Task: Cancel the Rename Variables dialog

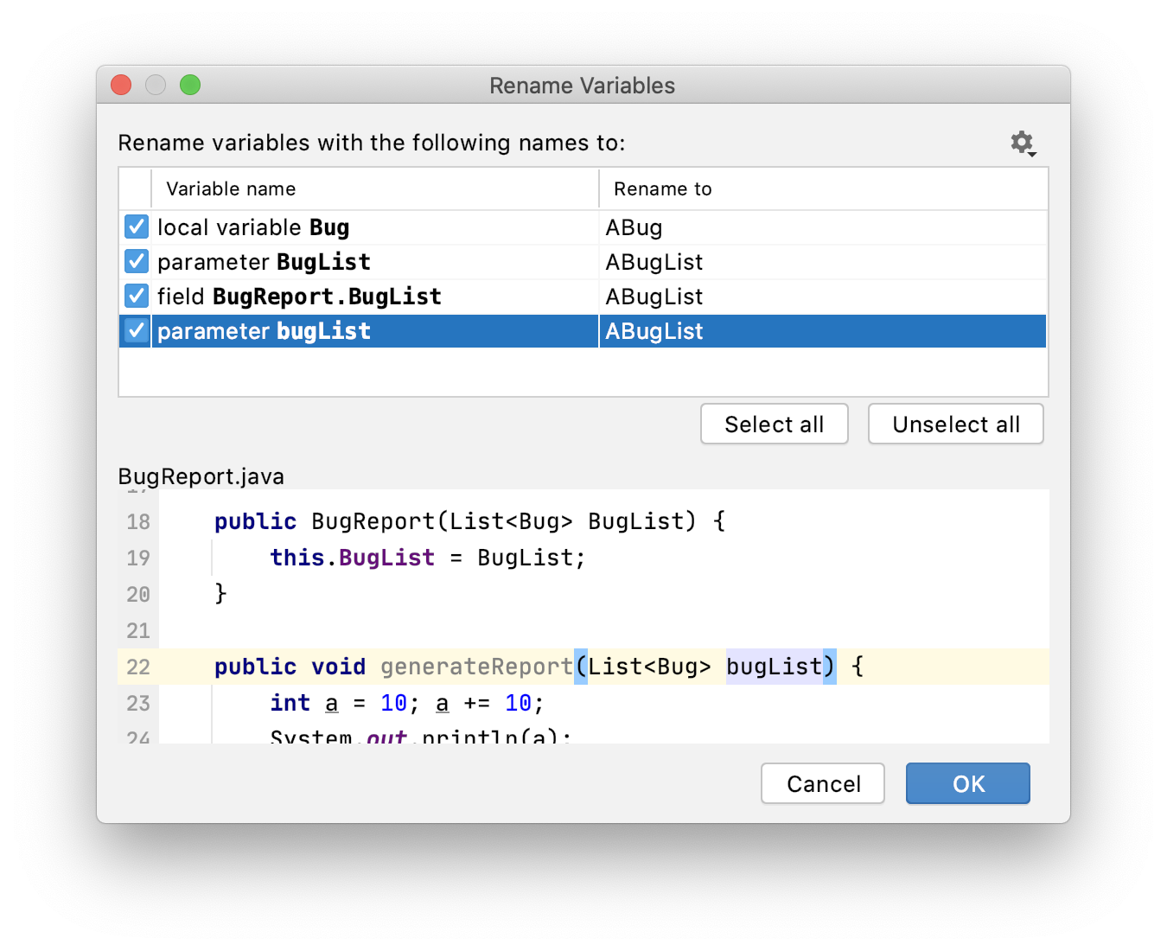Action: pos(823,783)
